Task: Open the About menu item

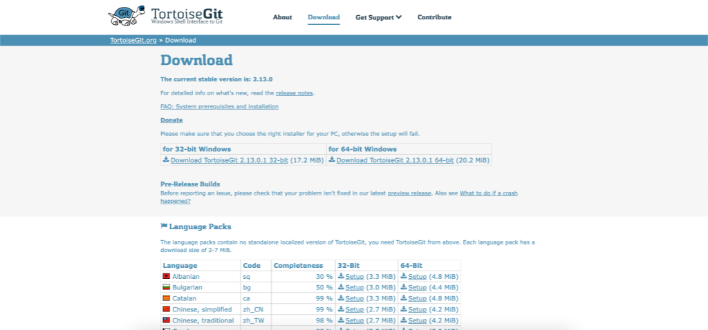Action: (x=282, y=17)
